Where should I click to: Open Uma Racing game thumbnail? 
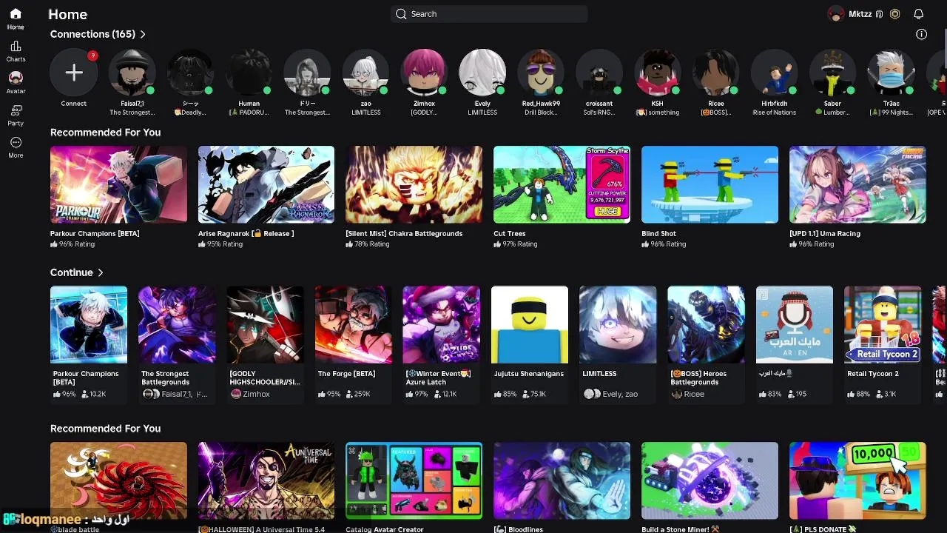857,184
